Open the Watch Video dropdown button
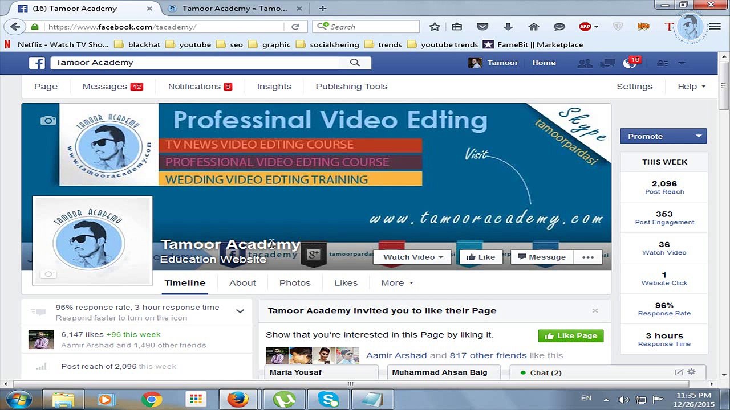 [x=413, y=257]
